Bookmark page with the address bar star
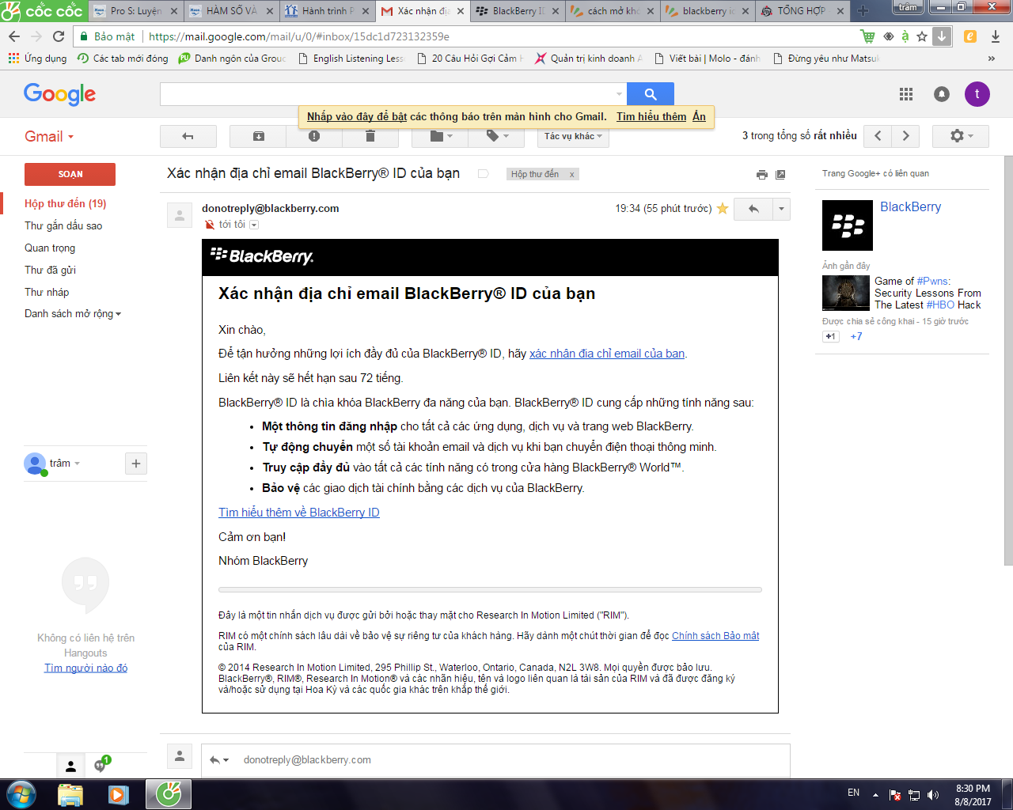The height and width of the screenshot is (810, 1013). pyautogui.click(x=922, y=36)
